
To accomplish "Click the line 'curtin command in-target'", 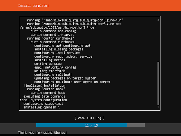I will 52,35.
